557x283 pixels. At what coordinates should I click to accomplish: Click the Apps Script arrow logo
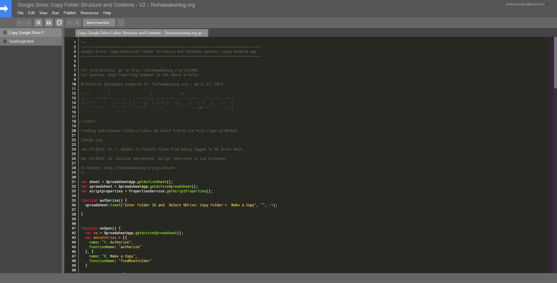tap(6, 9)
